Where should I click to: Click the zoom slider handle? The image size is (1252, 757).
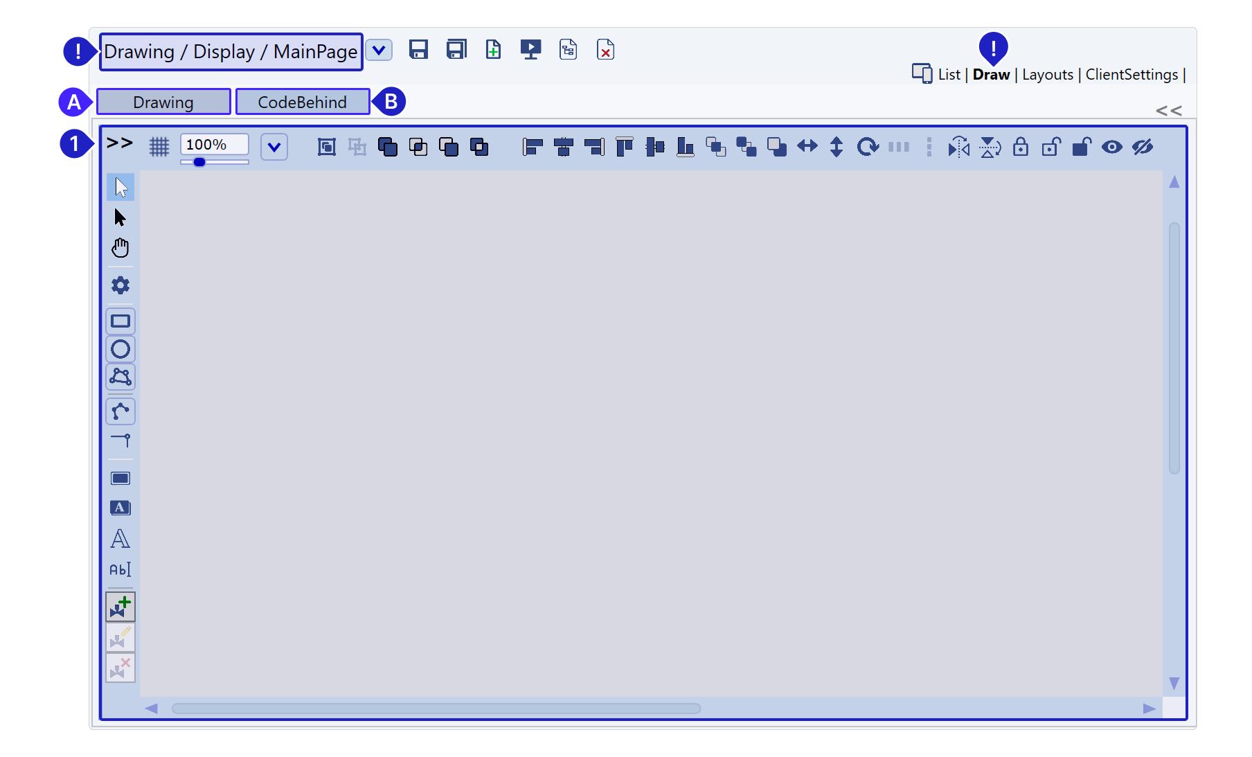(x=199, y=162)
